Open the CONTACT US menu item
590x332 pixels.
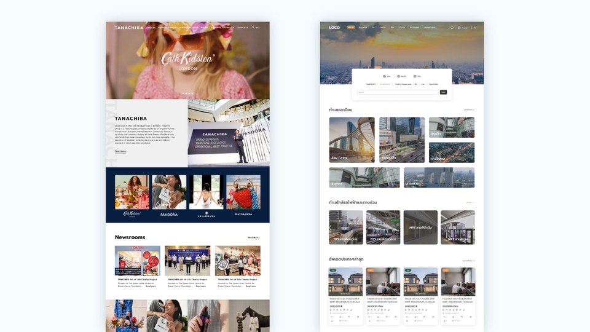242,28
